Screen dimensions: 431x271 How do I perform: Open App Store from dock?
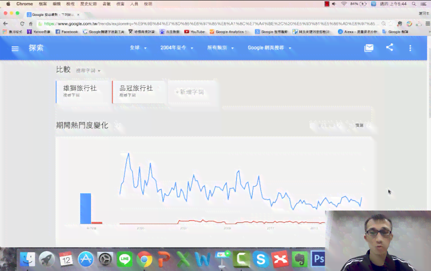click(x=86, y=259)
